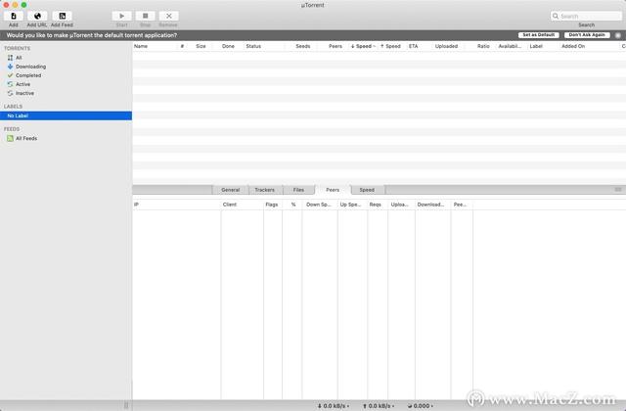This screenshot has height=411, width=626.
Task: Sort torrents by Name column
Action: (155, 46)
